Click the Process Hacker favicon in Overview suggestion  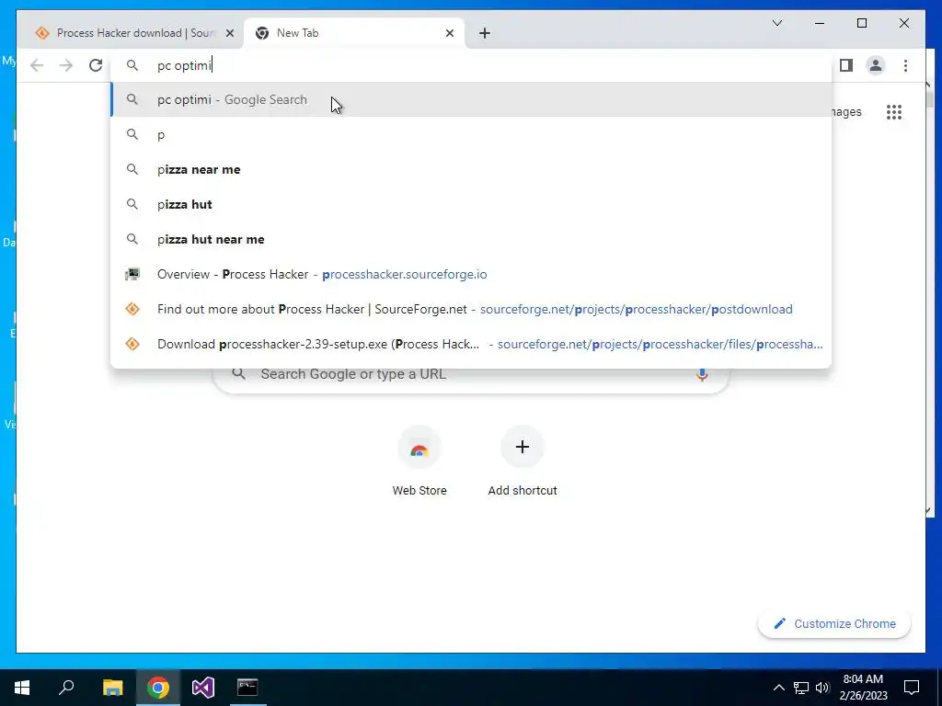pyautogui.click(x=132, y=274)
